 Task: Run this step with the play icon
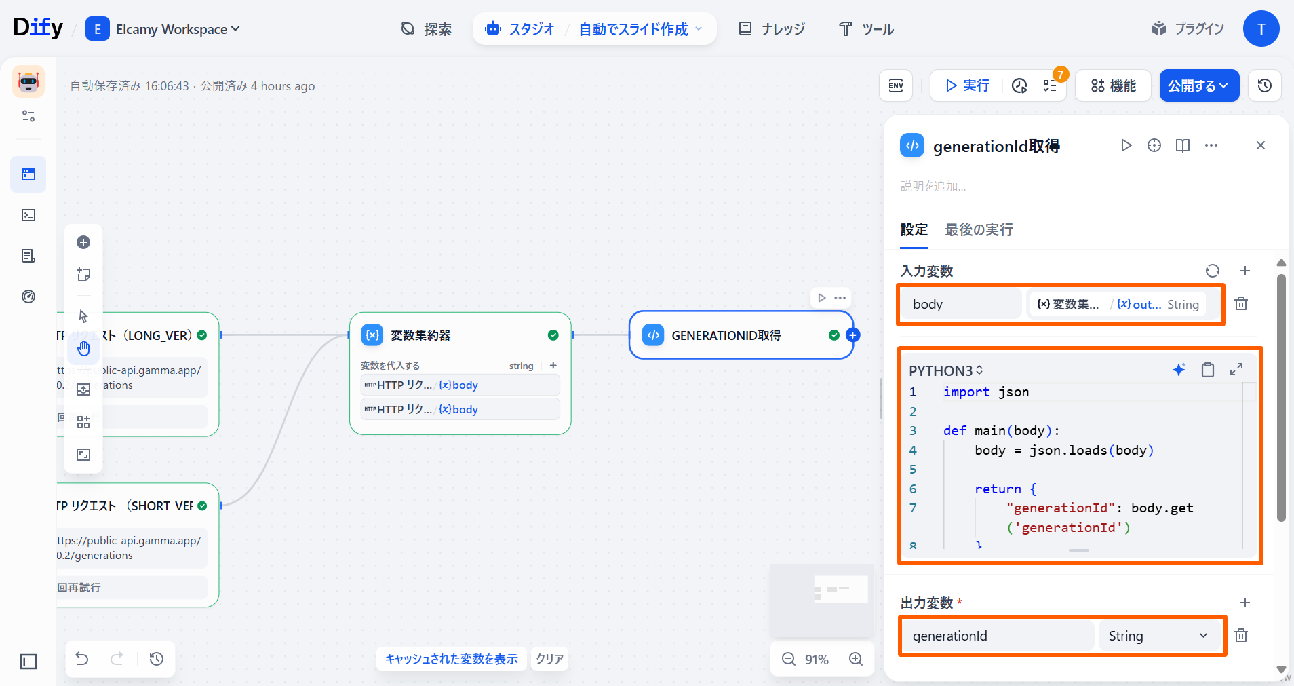click(x=1126, y=146)
